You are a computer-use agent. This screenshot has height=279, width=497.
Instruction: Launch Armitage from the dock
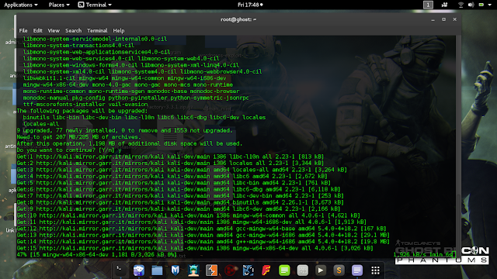193,270
